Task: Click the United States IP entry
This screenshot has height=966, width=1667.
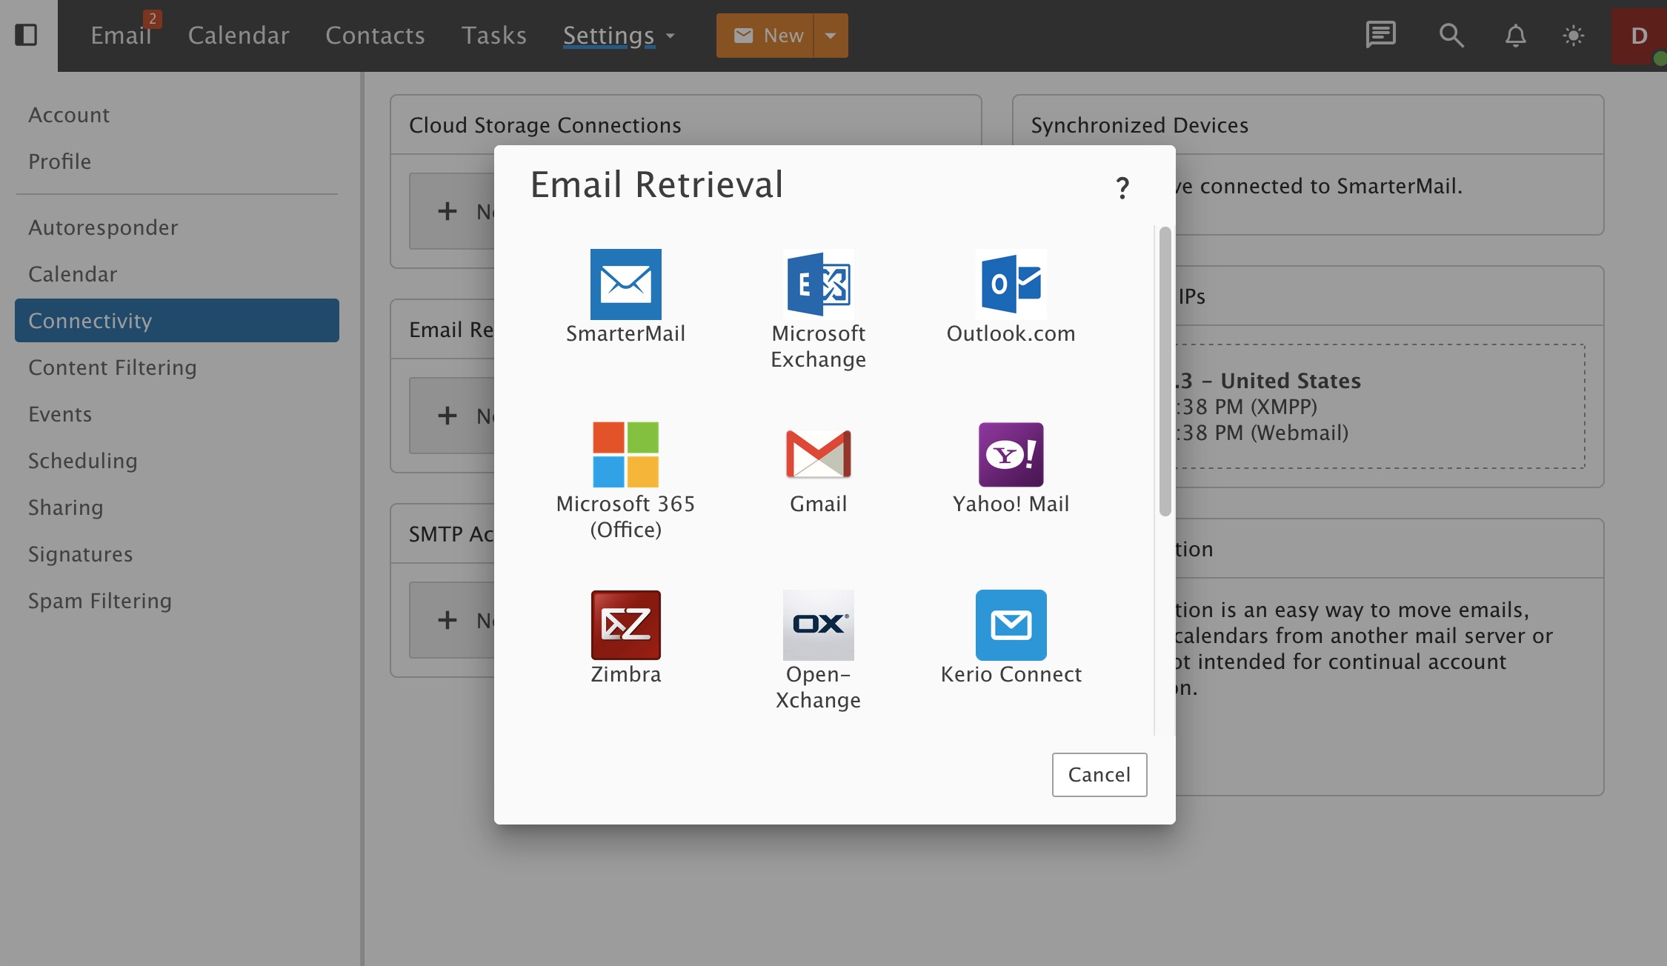Action: [1380, 406]
